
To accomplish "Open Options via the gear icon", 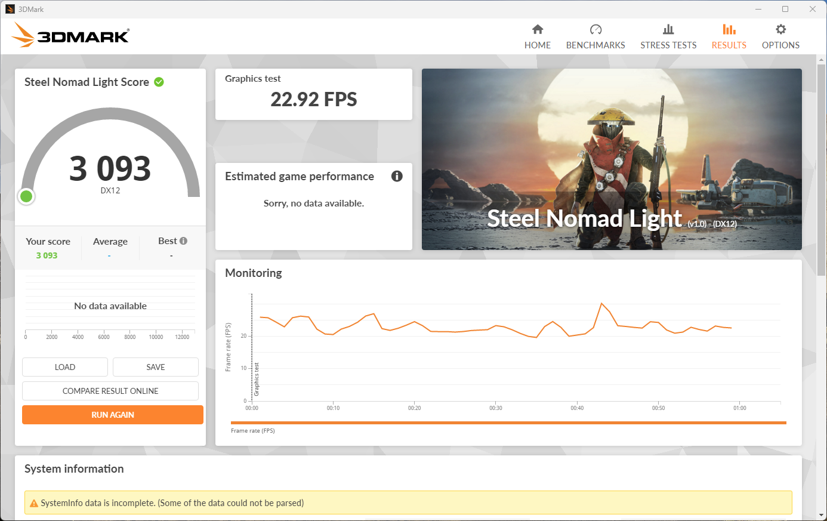I will pos(780,29).
